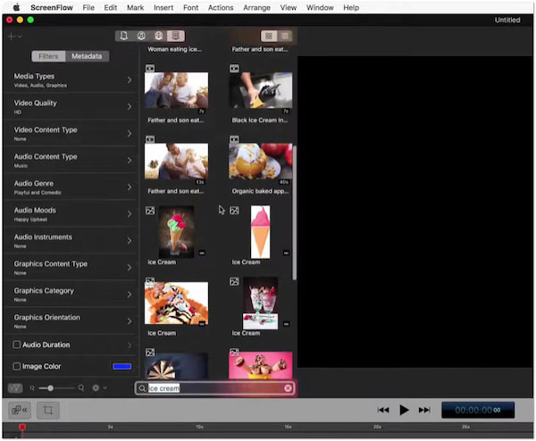Click the media browser vertical scrollbar

coord(294,212)
